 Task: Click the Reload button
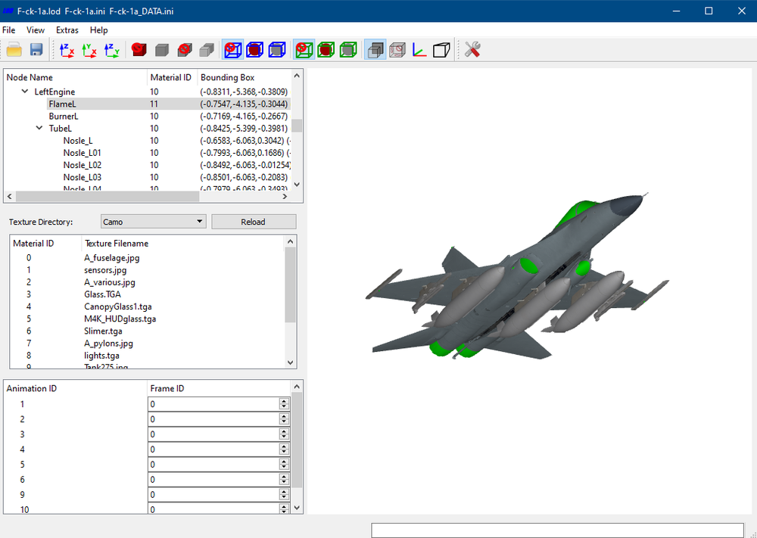point(254,222)
